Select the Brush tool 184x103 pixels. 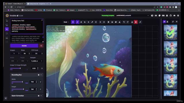click(77, 22)
